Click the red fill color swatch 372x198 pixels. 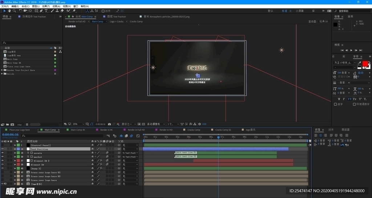tap(365, 64)
